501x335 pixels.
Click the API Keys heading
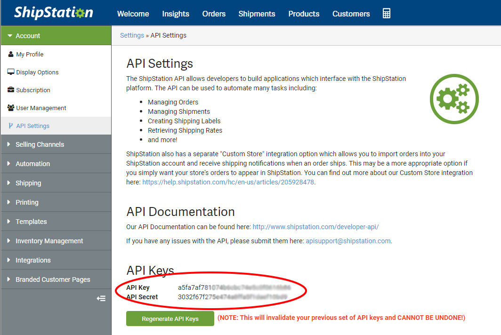[150, 271]
